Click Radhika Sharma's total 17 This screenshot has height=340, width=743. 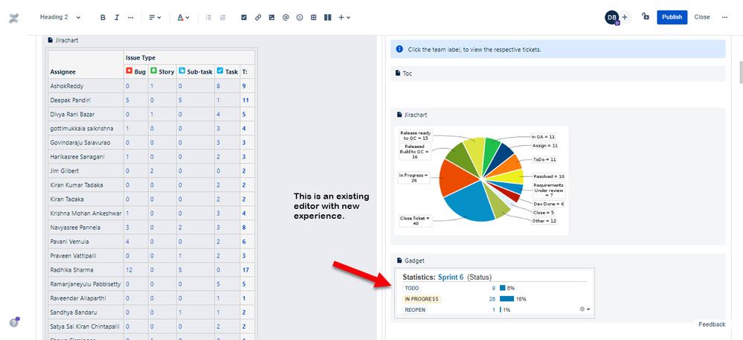pyautogui.click(x=245, y=270)
